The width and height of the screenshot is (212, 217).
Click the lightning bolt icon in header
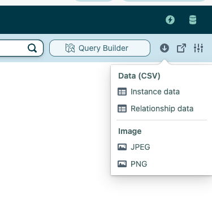tap(170, 20)
